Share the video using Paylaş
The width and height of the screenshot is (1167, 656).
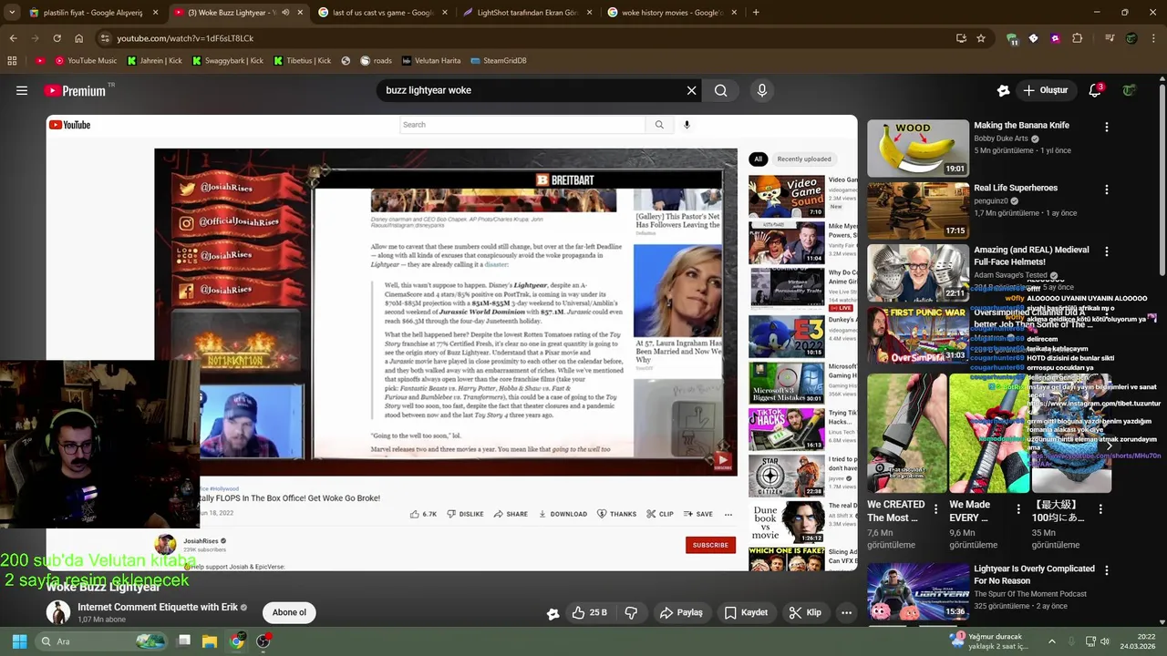pyautogui.click(x=681, y=612)
